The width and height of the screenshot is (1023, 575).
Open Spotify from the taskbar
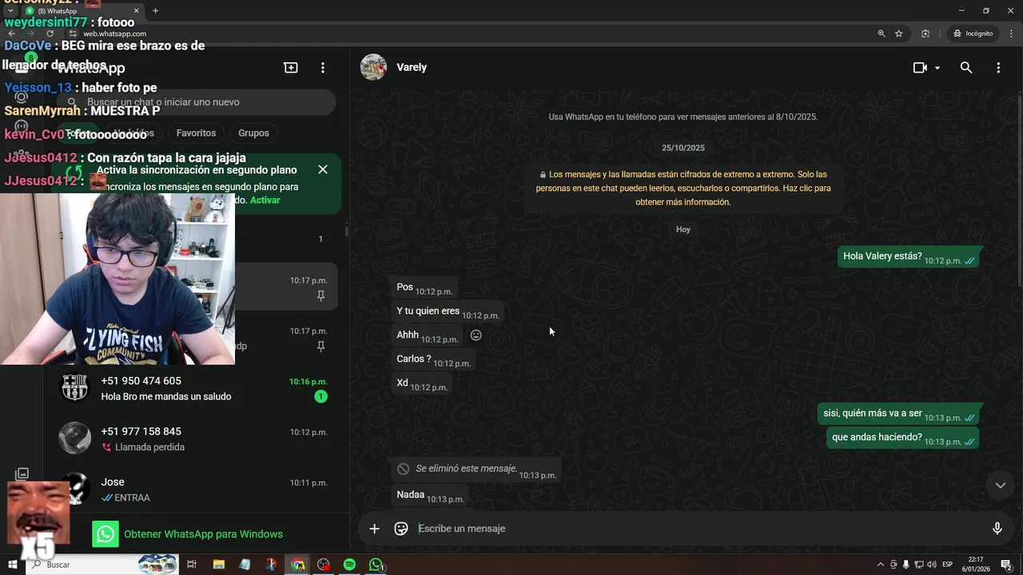tap(349, 565)
